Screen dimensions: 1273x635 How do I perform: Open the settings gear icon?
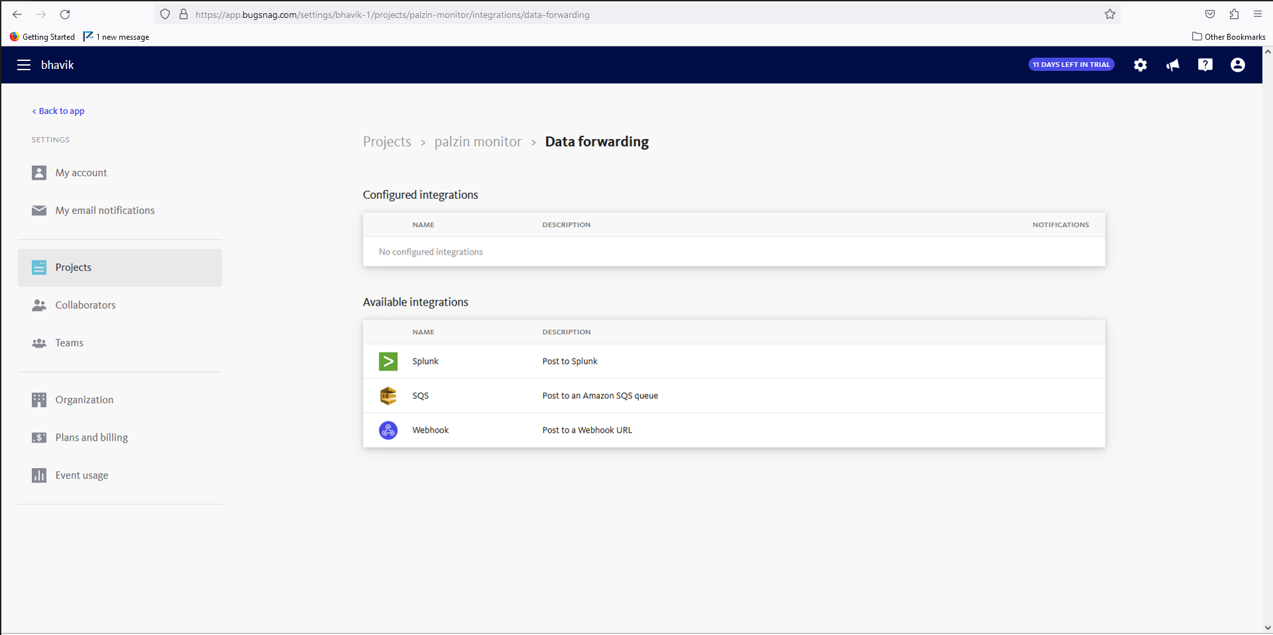(x=1140, y=65)
